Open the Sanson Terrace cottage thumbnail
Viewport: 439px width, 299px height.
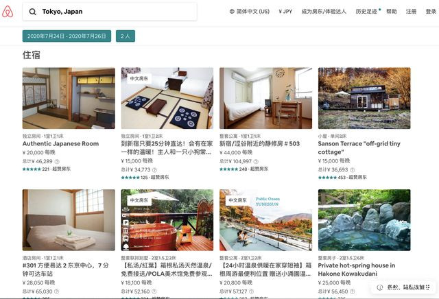(364, 98)
